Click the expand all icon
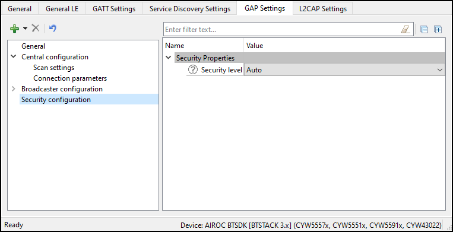The height and width of the screenshot is (232, 453). [438, 30]
